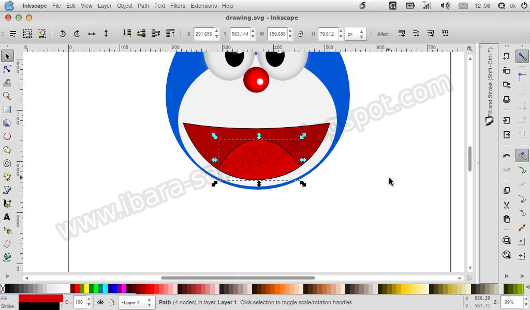The image size is (530, 310).
Task: Toggle the width/height ratio lock
Action: pos(301,34)
